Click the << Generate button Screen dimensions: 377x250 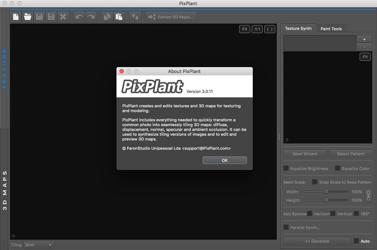click(x=317, y=241)
